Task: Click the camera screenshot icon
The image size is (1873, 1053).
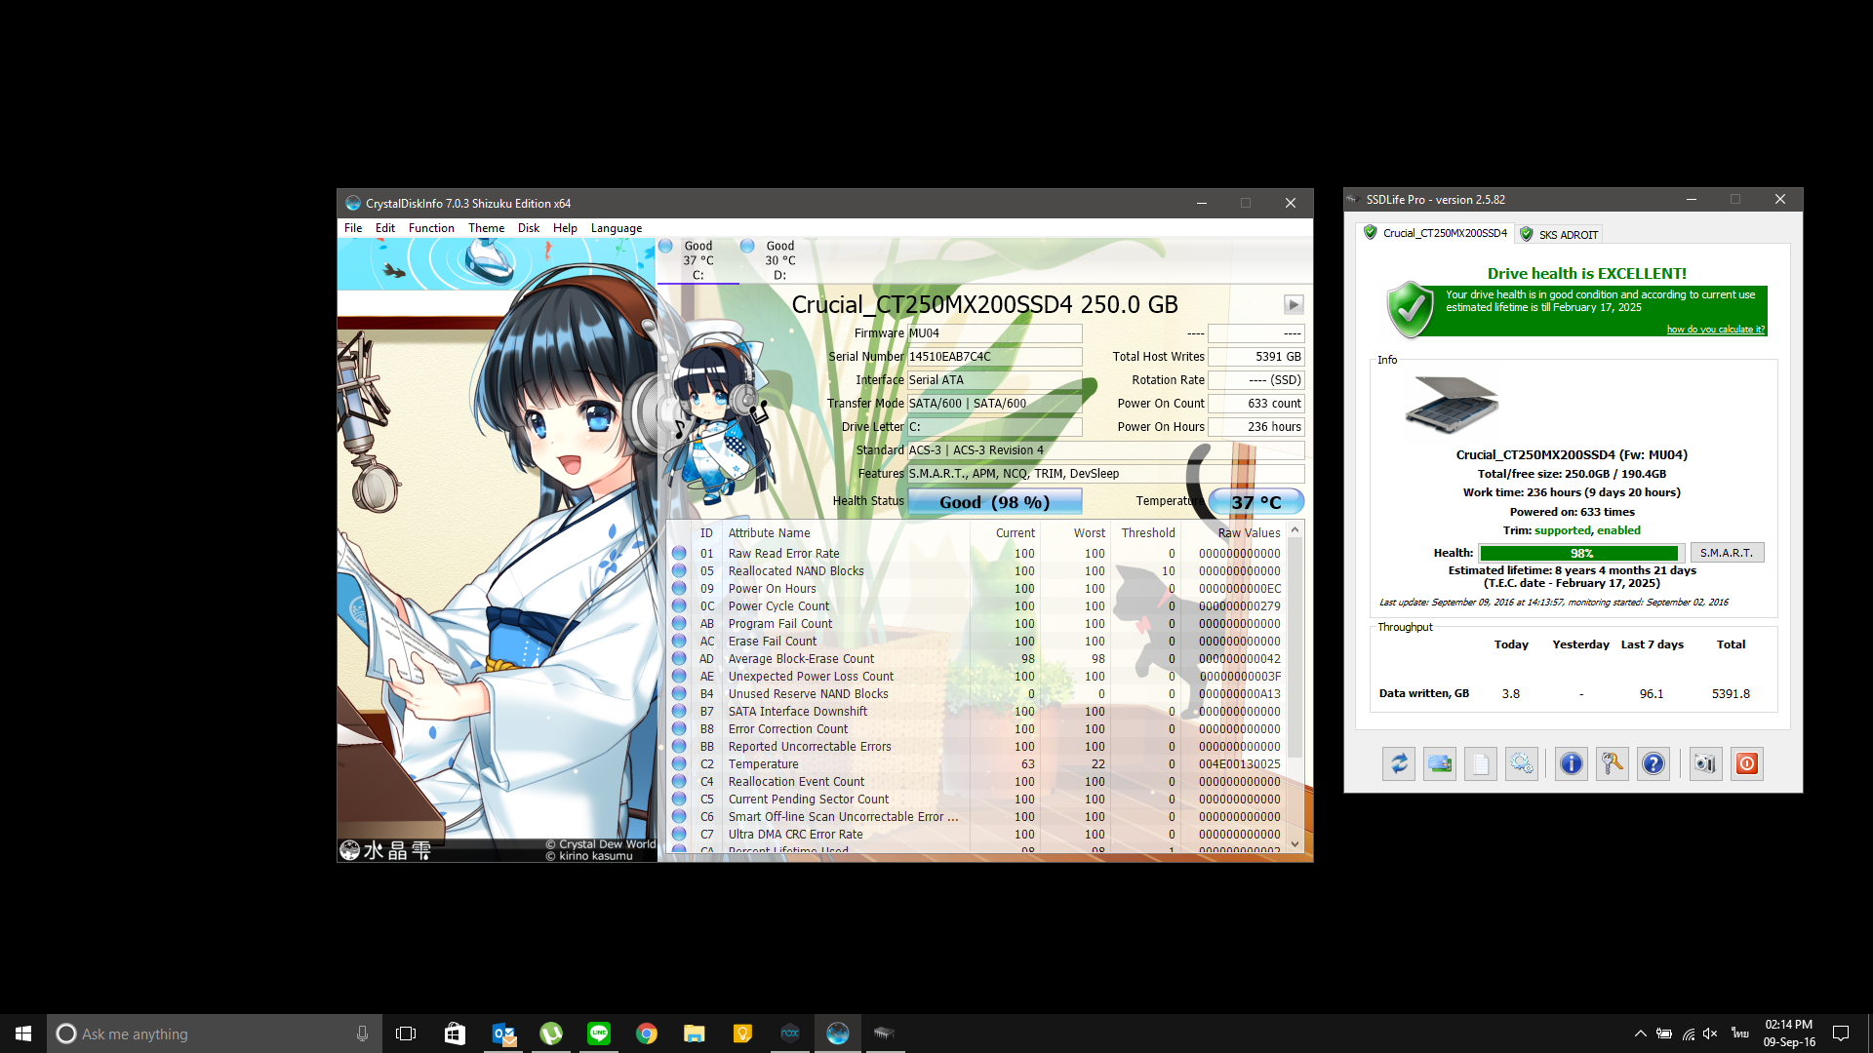Action: click(1704, 763)
